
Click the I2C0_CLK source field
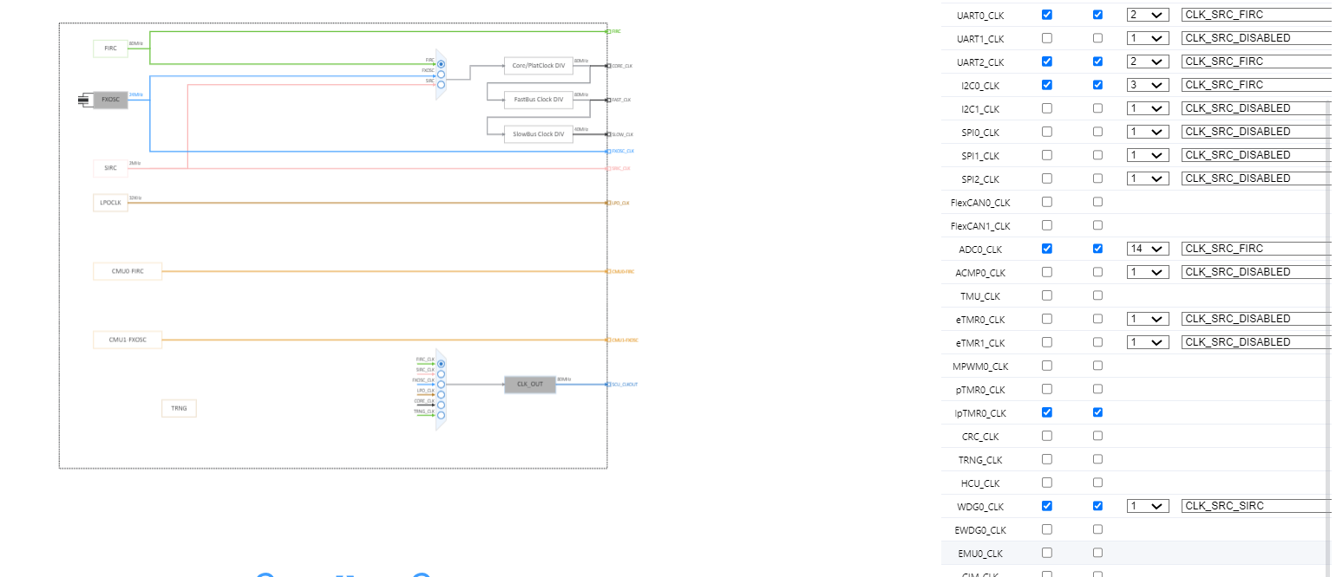tap(1254, 85)
